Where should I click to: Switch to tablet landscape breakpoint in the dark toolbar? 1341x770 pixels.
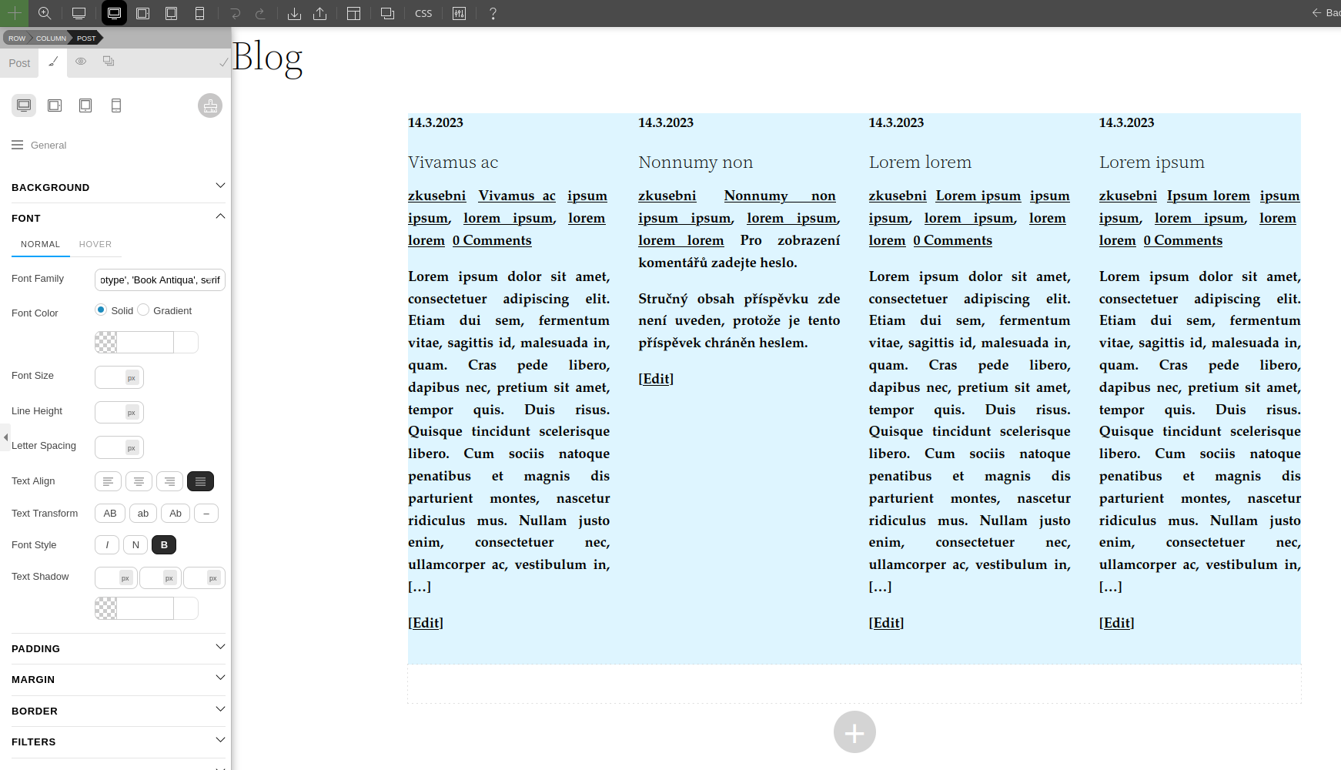[x=142, y=13]
